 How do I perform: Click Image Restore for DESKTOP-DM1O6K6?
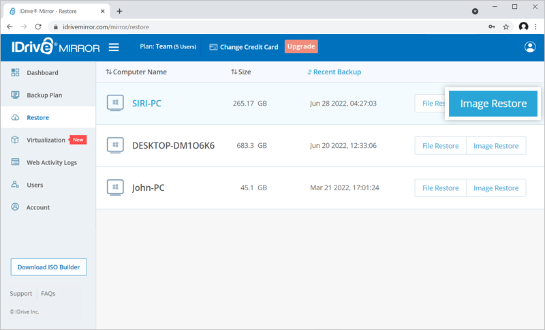tap(496, 146)
